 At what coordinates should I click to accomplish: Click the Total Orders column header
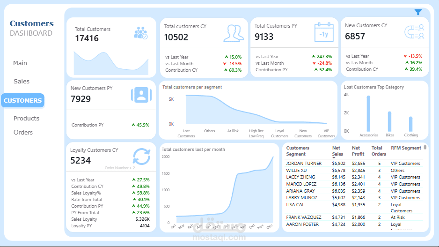coord(379,151)
